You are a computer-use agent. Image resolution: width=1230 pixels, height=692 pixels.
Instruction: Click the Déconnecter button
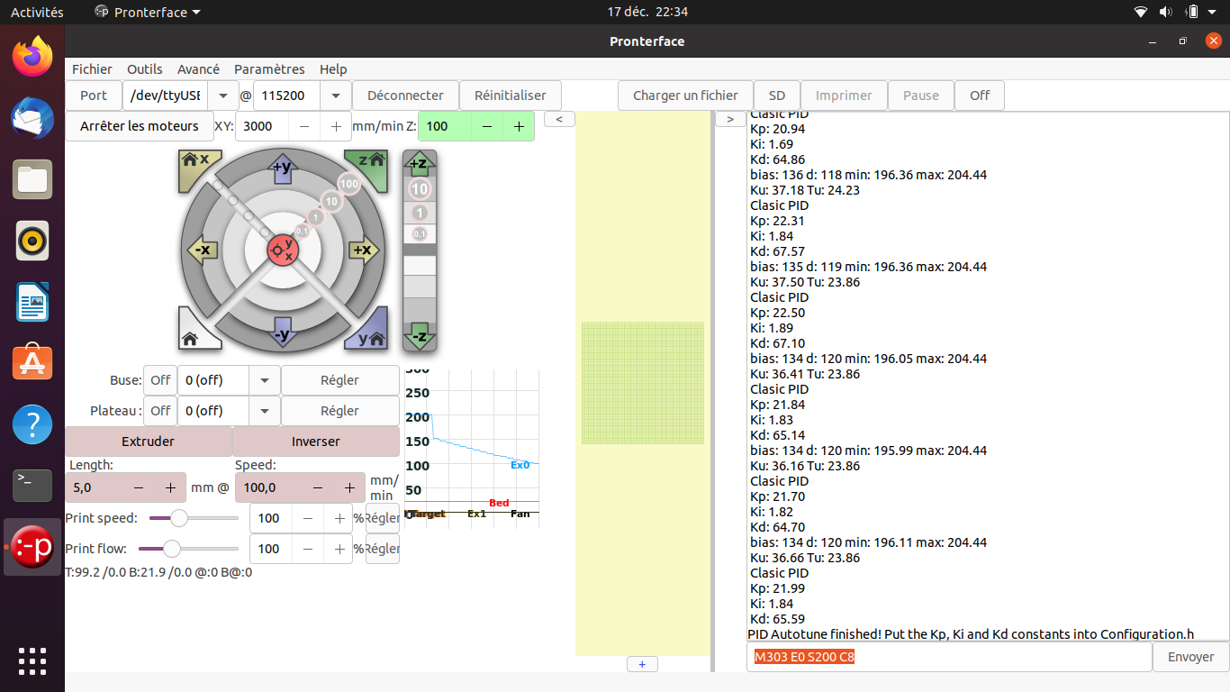click(405, 96)
